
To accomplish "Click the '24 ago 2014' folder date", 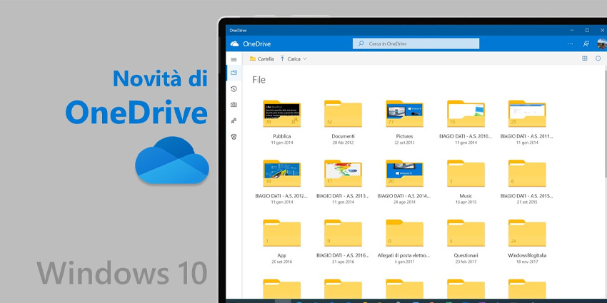I will coord(404,202).
